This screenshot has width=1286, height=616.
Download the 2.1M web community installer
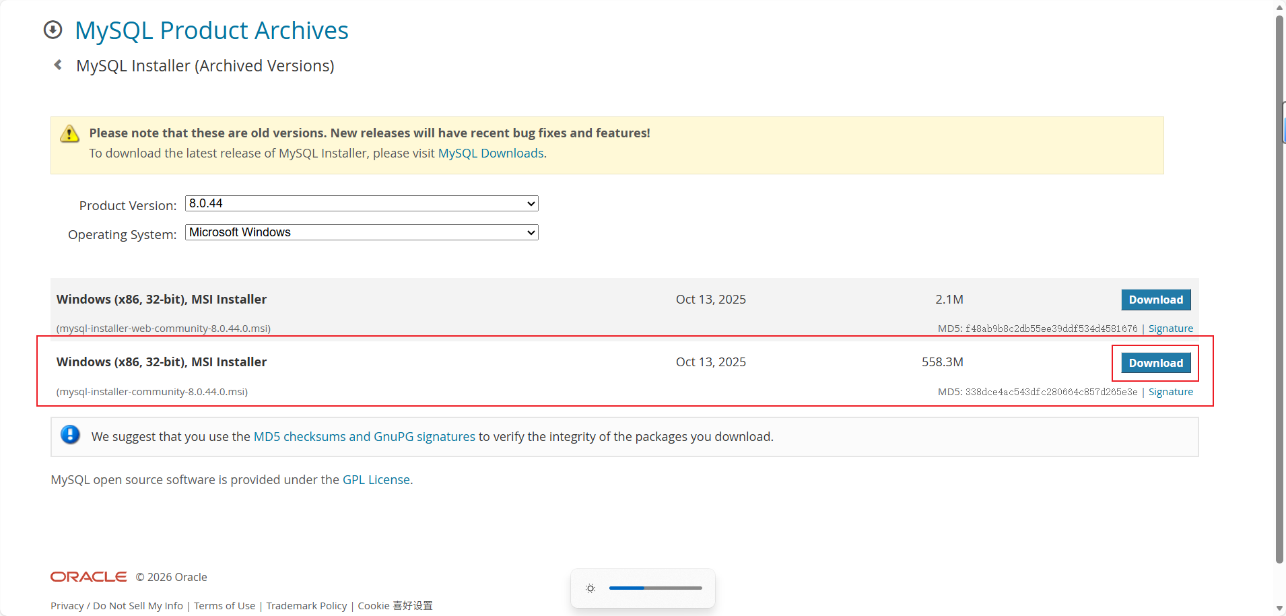click(1156, 300)
